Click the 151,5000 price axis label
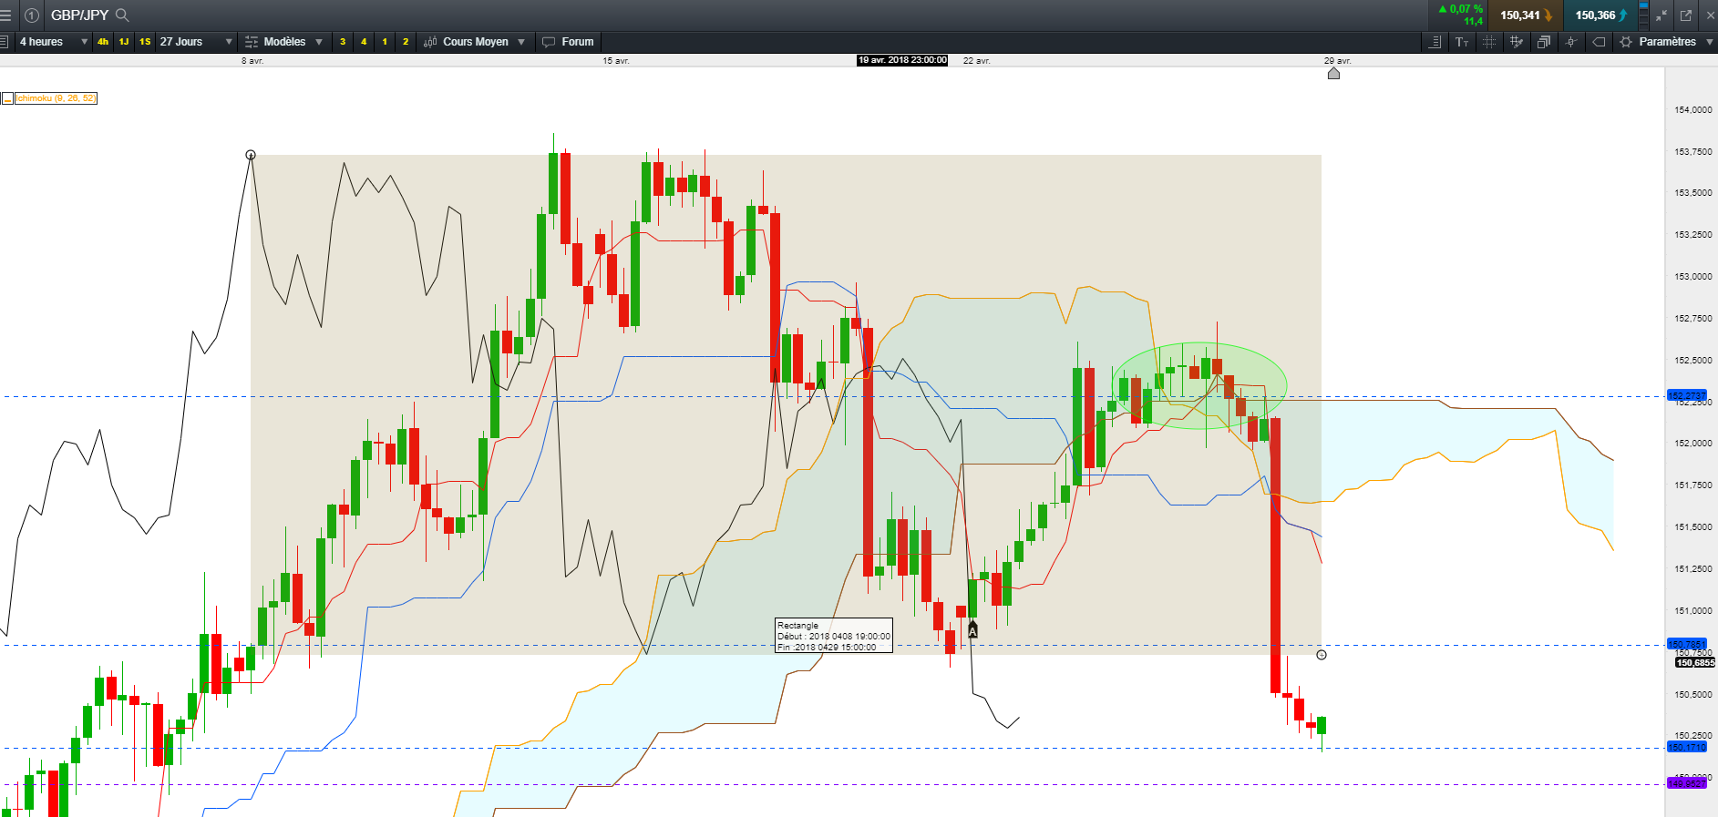 click(x=1692, y=527)
